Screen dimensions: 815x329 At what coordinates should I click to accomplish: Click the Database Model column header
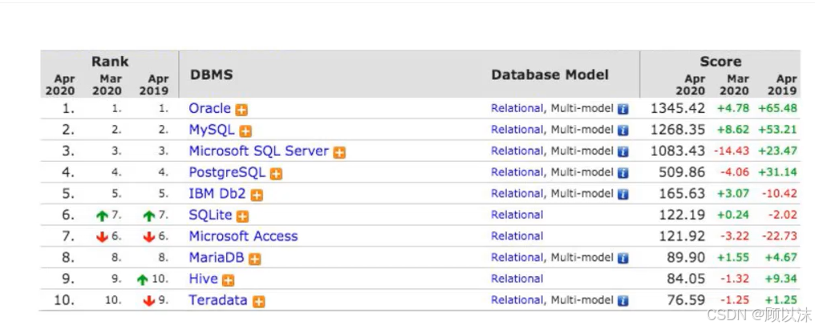pos(550,74)
